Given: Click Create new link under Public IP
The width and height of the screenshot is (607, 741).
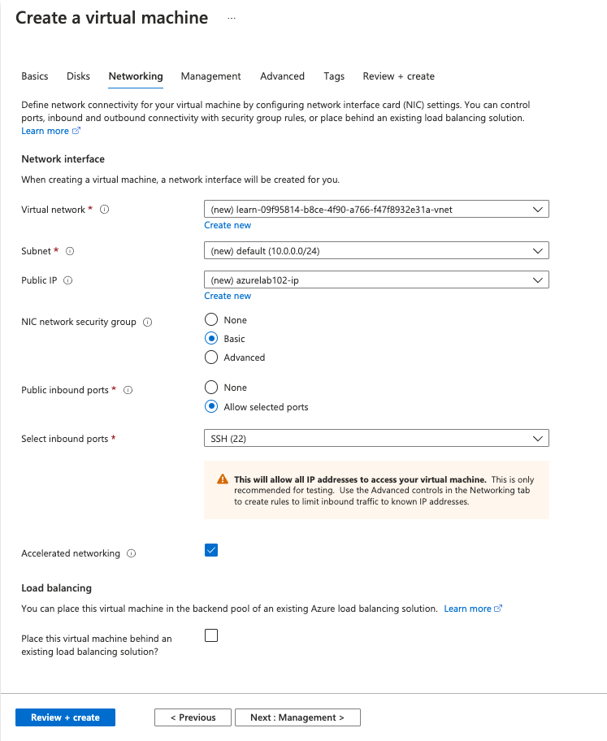Looking at the screenshot, I should 228,296.
